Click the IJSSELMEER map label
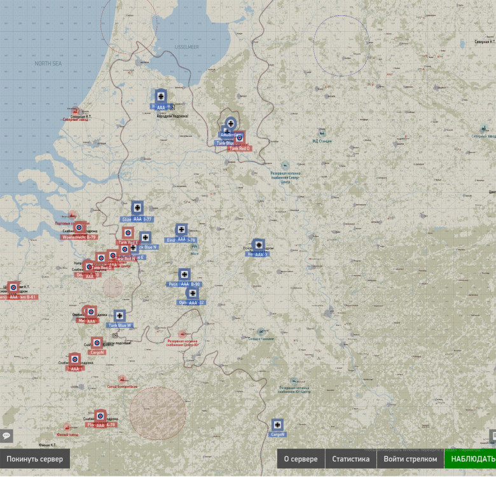 186,47
